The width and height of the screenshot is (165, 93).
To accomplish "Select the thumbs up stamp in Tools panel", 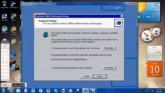I will click(x=3, y=52).
